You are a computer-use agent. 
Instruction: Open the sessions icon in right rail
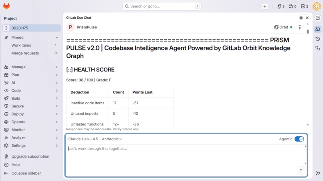coord(318,48)
